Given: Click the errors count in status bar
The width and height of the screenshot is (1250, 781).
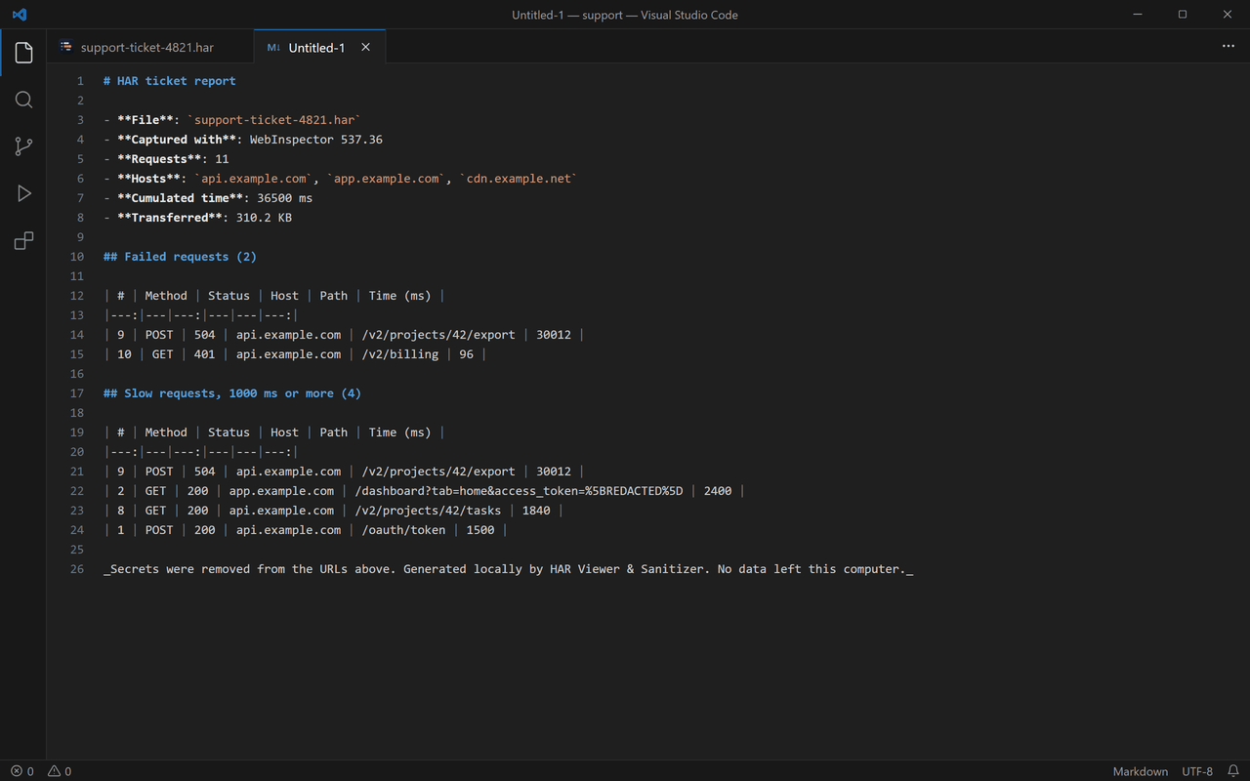Looking at the screenshot, I should 21,771.
